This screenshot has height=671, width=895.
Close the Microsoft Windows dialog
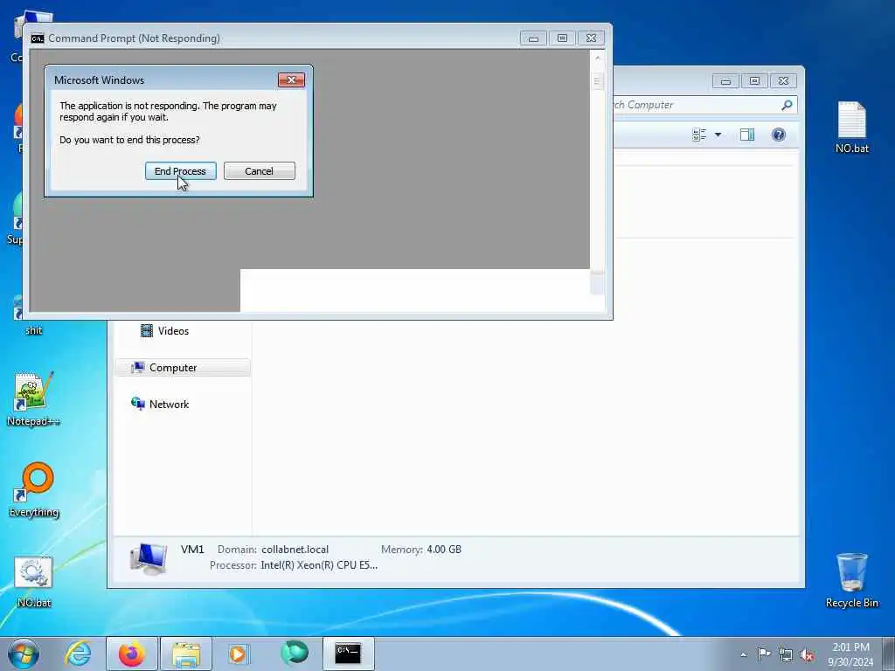pos(291,80)
